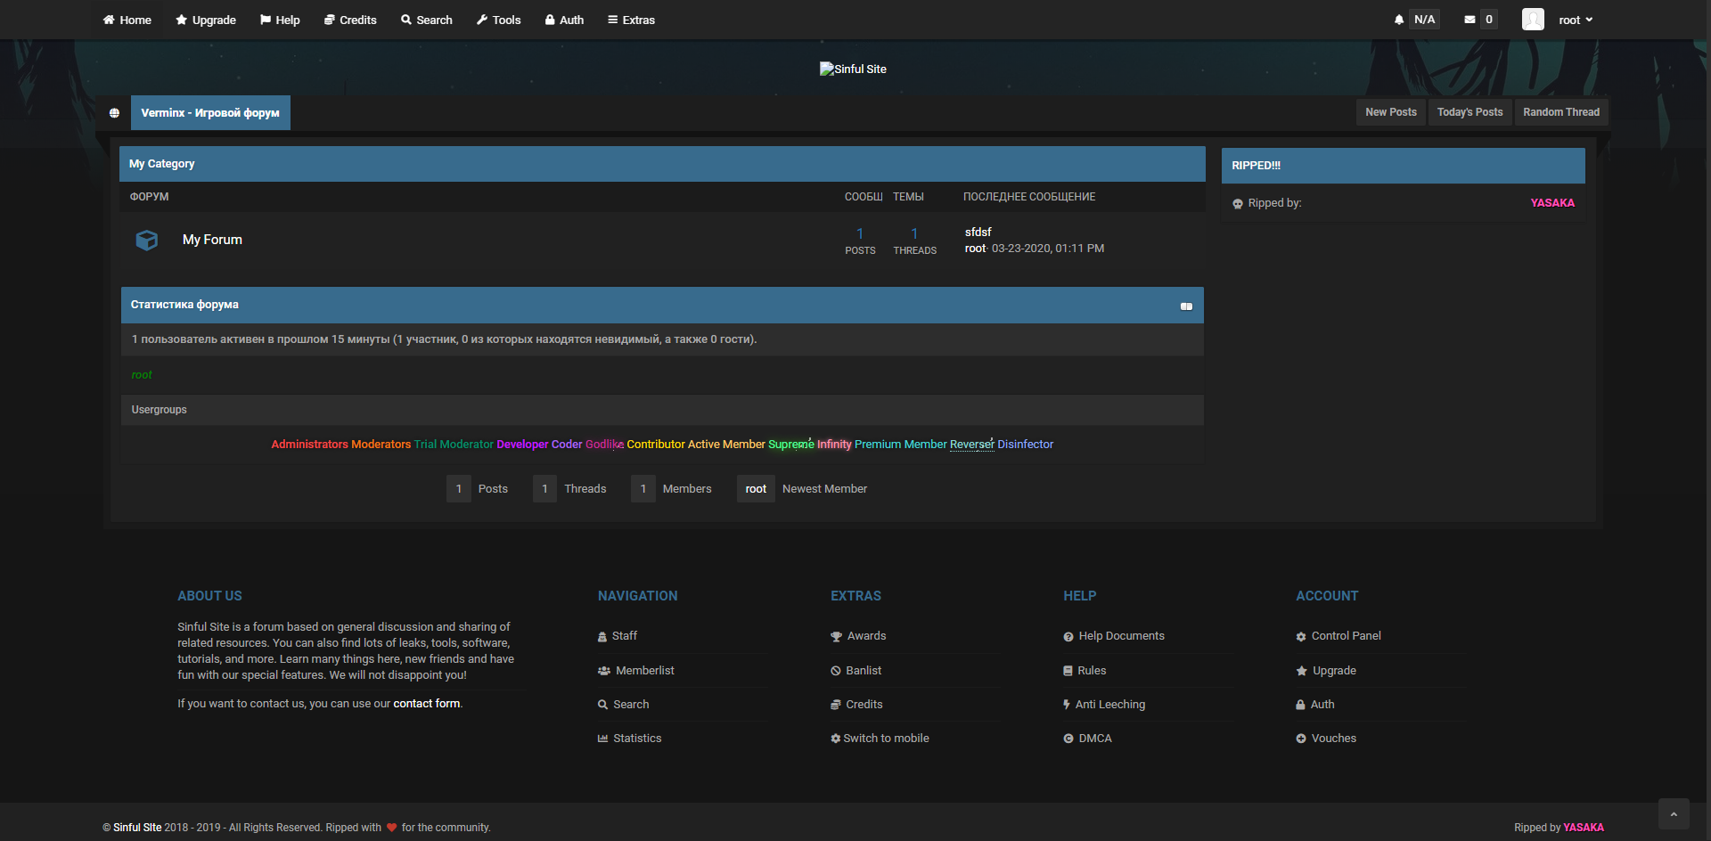This screenshot has width=1711, height=841.
Task: Click the My Forum cube icon
Action: [147, 240]
